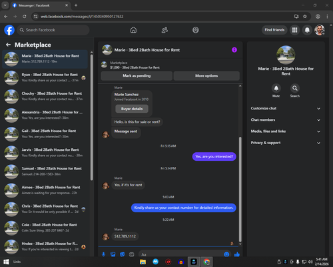The height and width of the screenshot is (267, 333).
Task: Click Mark as pending button
Action: pos(137,75)
